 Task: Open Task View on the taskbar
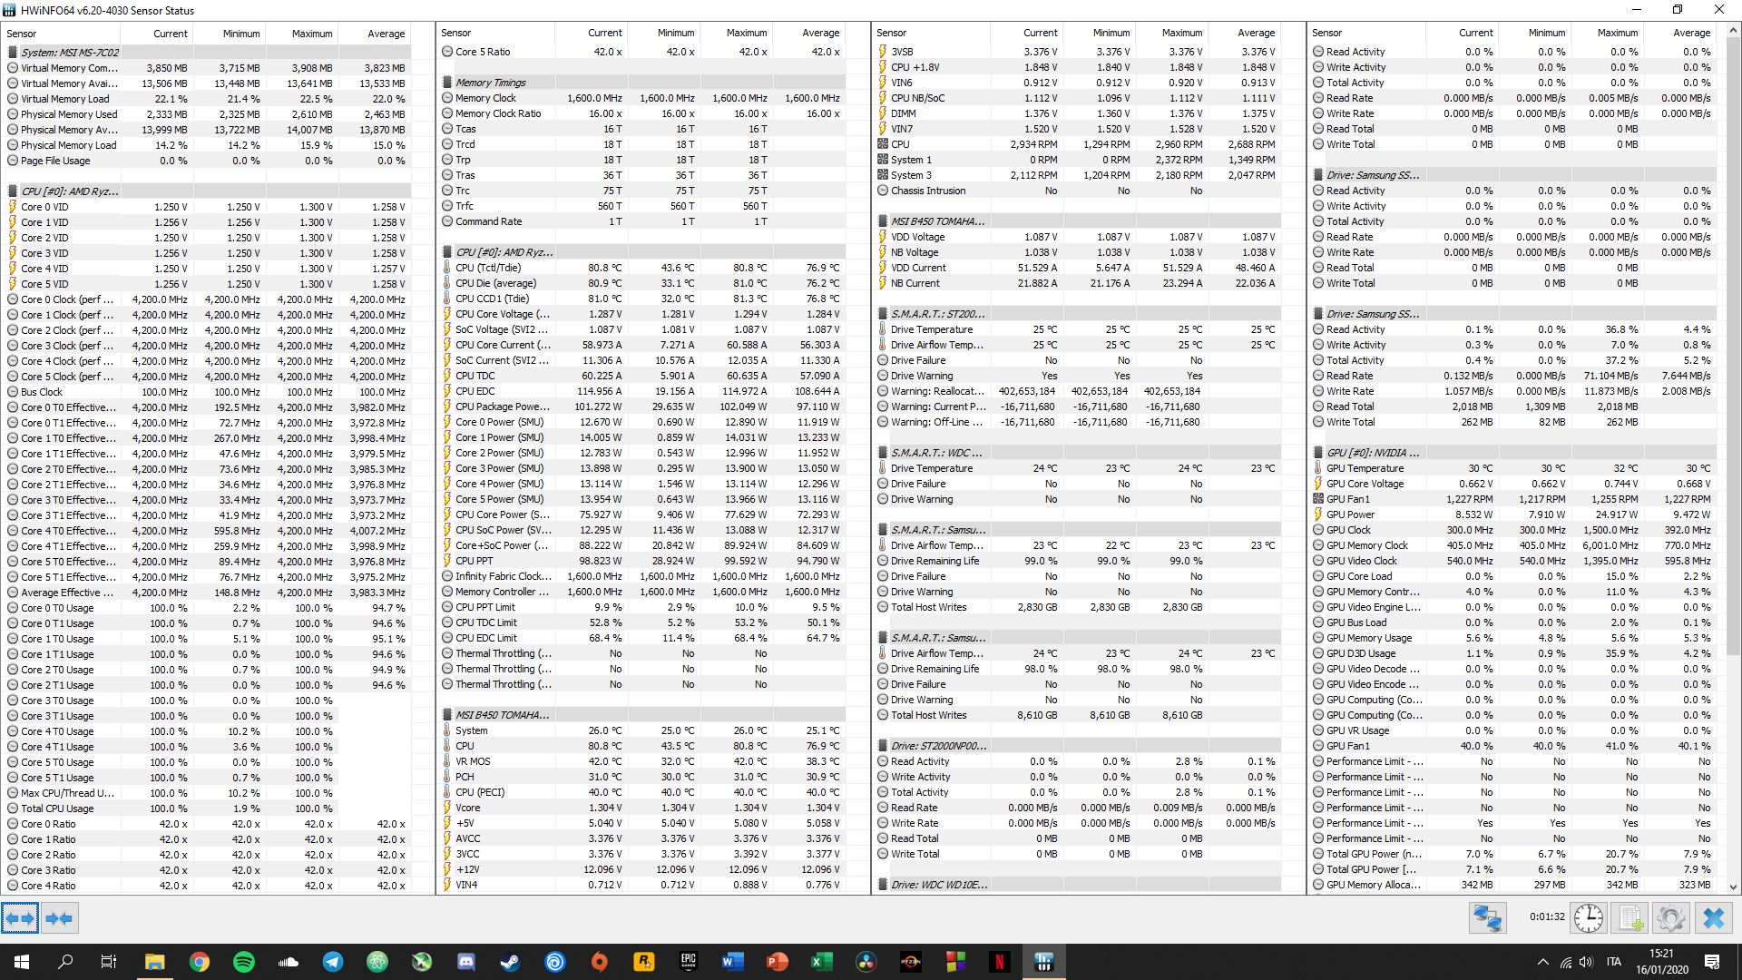point(109,962)
